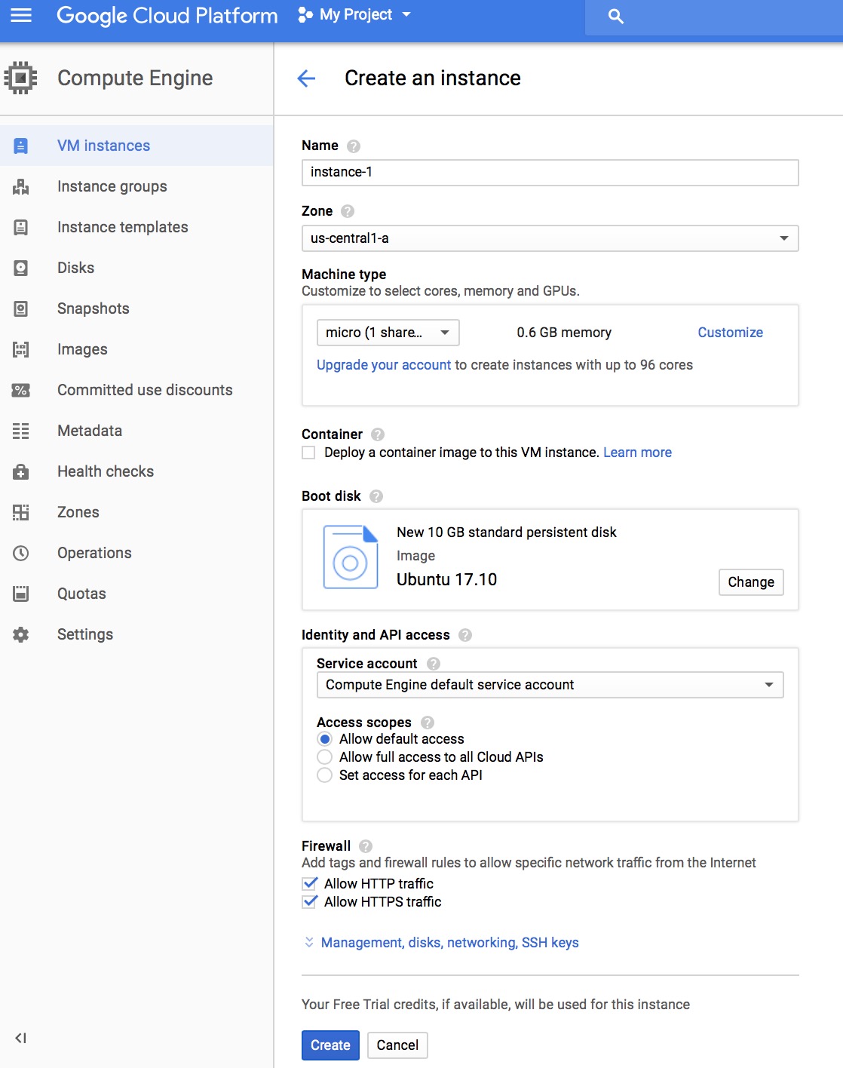Uncheck Allow HTTP traffic
The height and width of the screenshot is (1068, 843).
pos(309,883)
